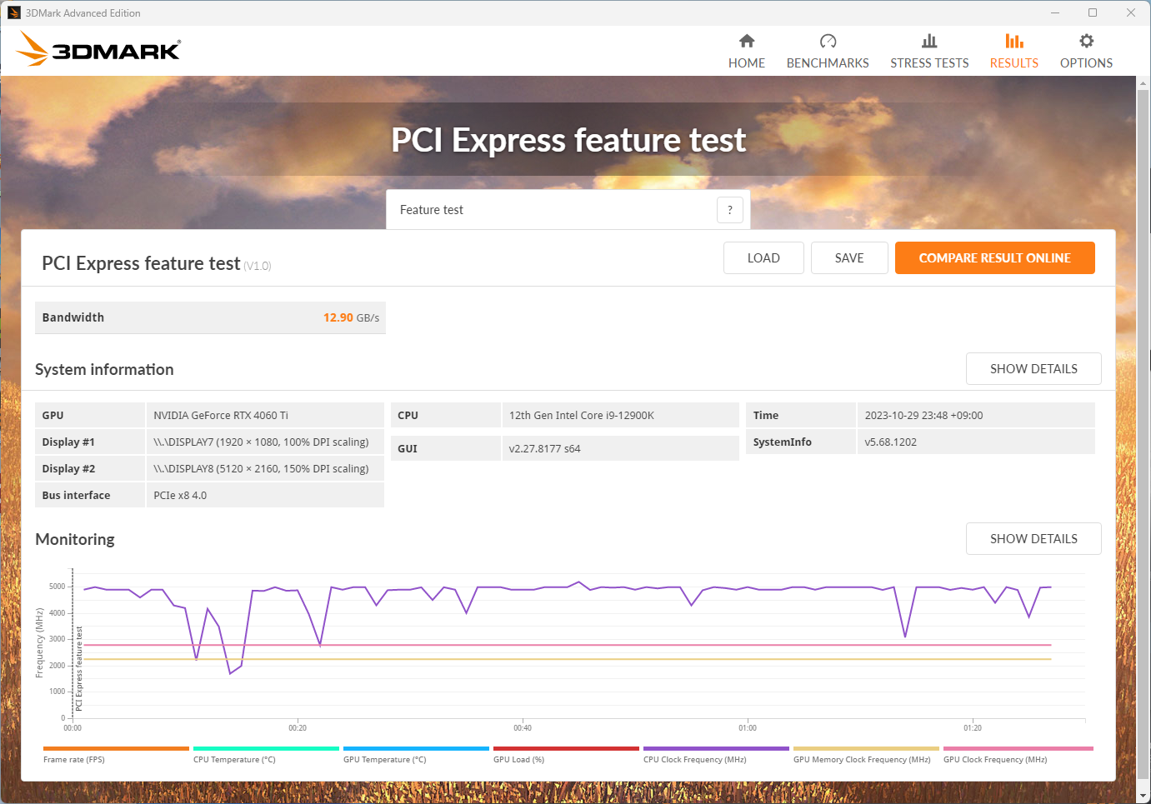Click the LOAD button
1151x804 pixels.
point(763,258)
